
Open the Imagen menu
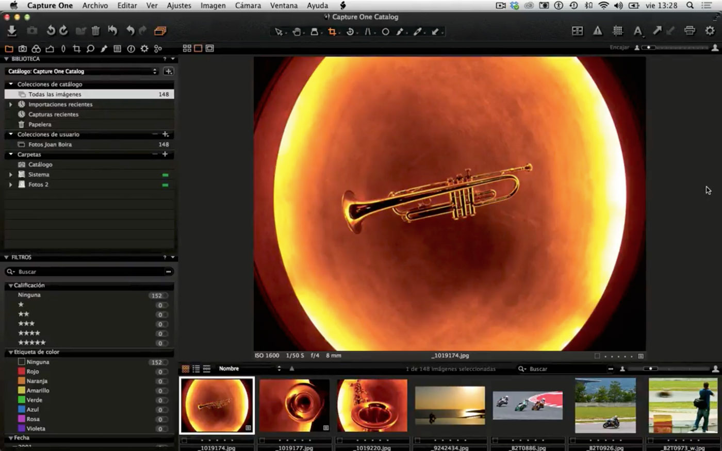213,6
